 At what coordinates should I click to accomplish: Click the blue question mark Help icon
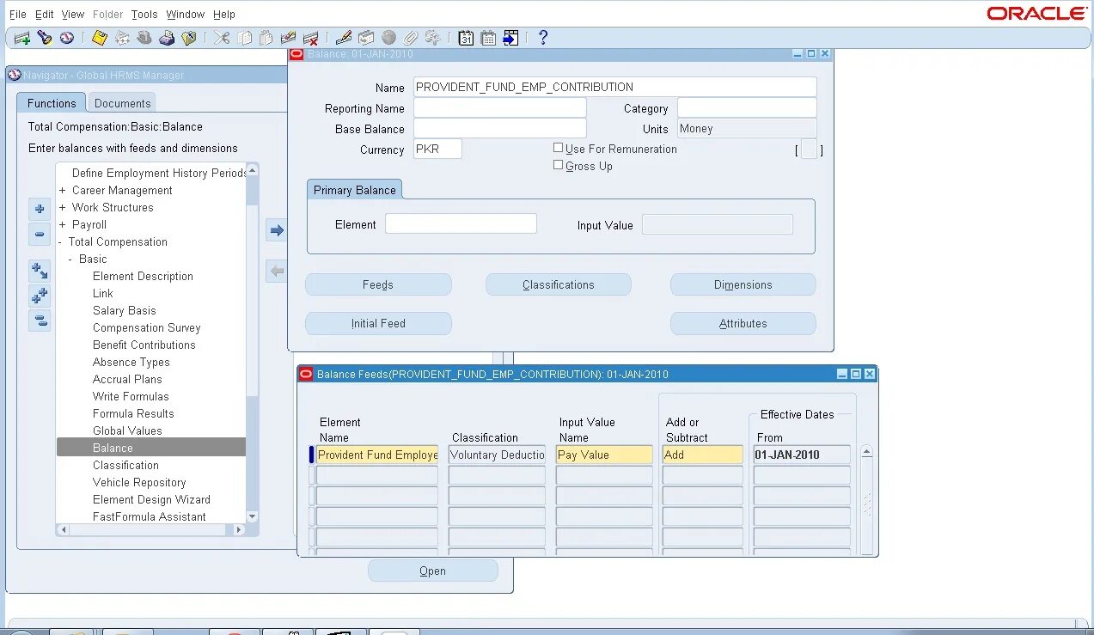[542, 38]
